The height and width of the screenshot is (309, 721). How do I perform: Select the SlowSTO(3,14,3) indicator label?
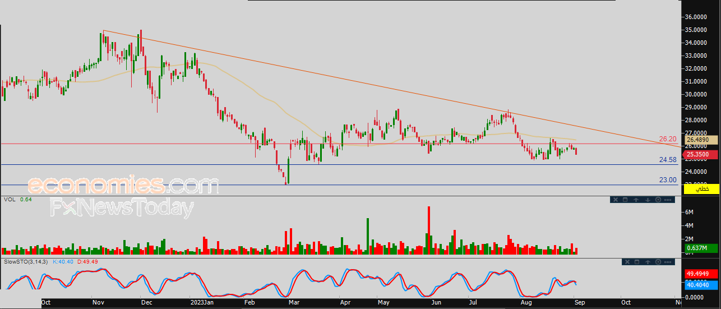point(26,261)
